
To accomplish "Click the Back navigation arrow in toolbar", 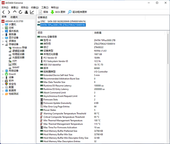I will [3, 12].
